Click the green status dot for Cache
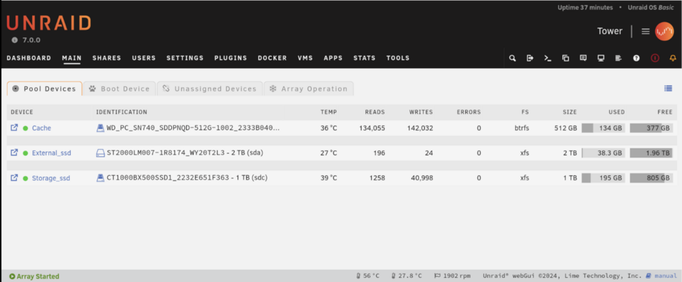This screenshot has height=282, width=682. click(26, 128)
